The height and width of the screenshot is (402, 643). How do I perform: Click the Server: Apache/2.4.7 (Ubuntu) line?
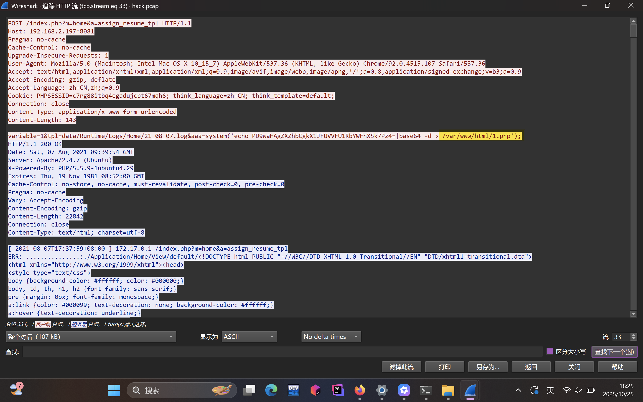pyautogui.click(x=60, y=160)
